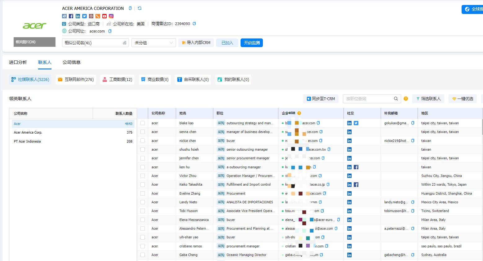The width and height of the screenshot is (483, 261).
Task: Click the printer/fax icon in header
Action: (x=91, y=16)
